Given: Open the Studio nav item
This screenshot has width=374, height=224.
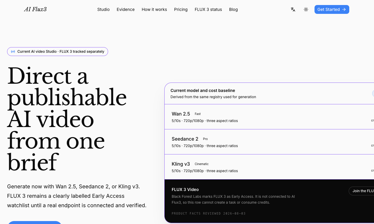Looking at the screenshot, I should point(103,9).
